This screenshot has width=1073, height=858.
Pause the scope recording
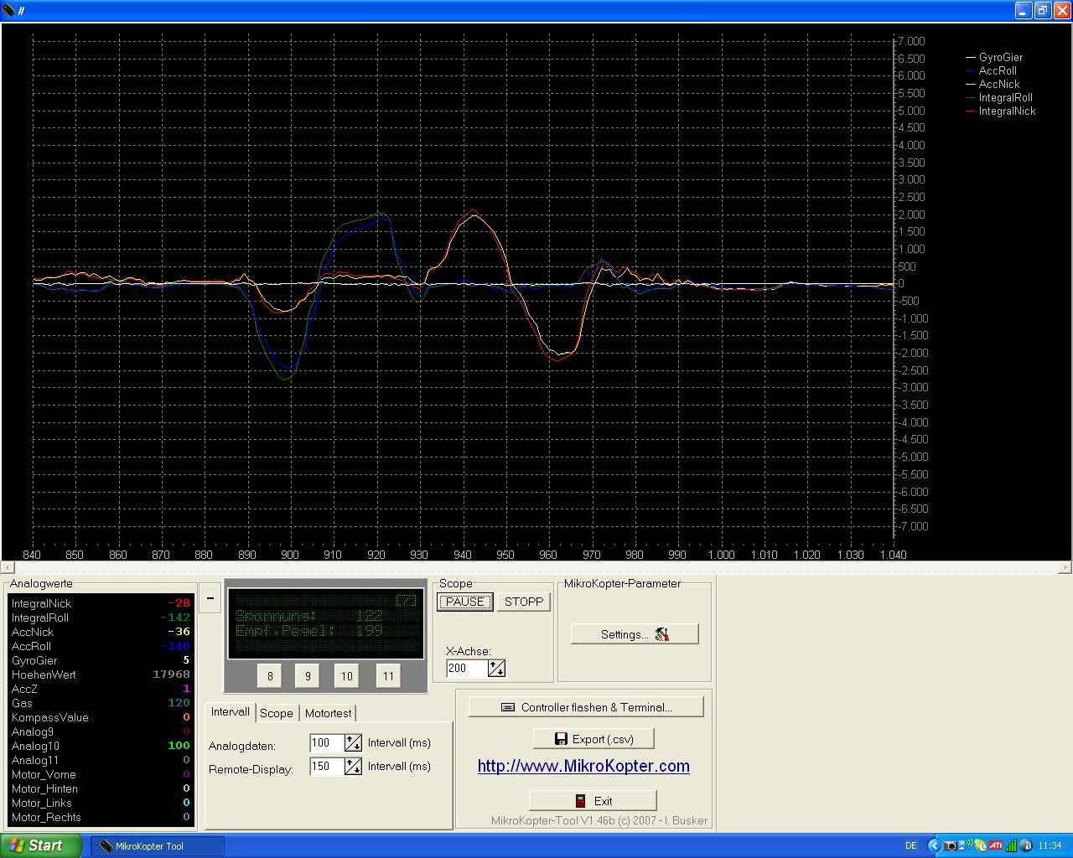[464, 602]
